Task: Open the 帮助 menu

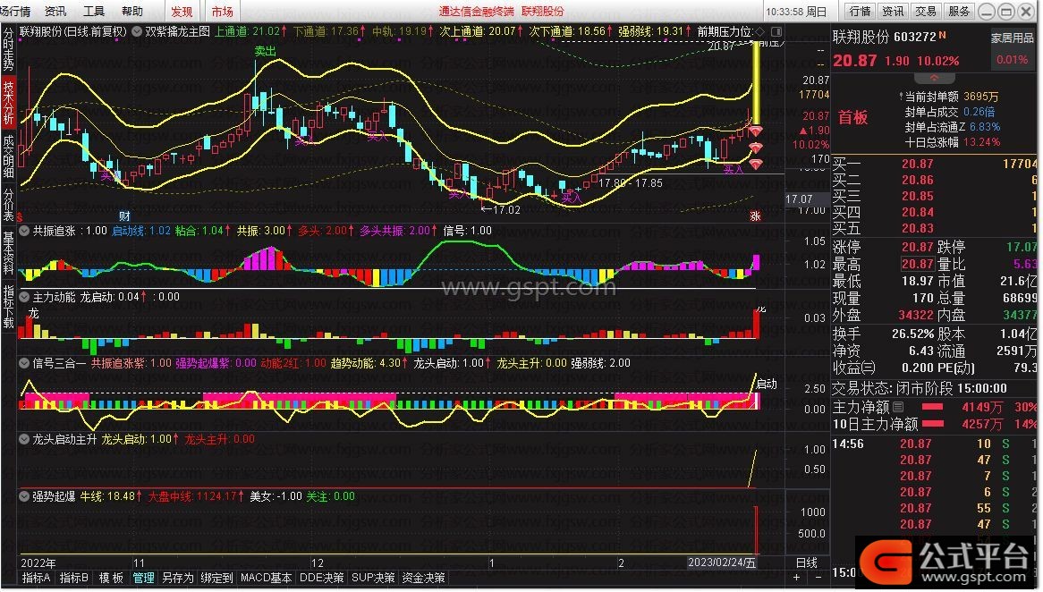Action: (131, 12)
